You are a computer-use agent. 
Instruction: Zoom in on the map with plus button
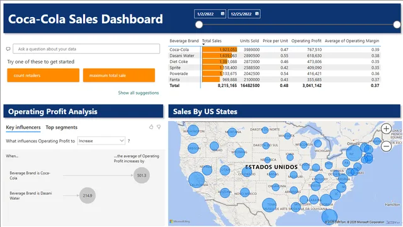[x=386, y=129]
